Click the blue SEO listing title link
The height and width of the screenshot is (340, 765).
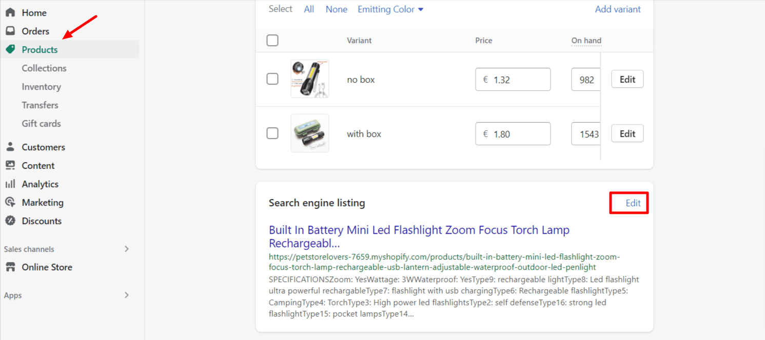(x=419, y=236)
